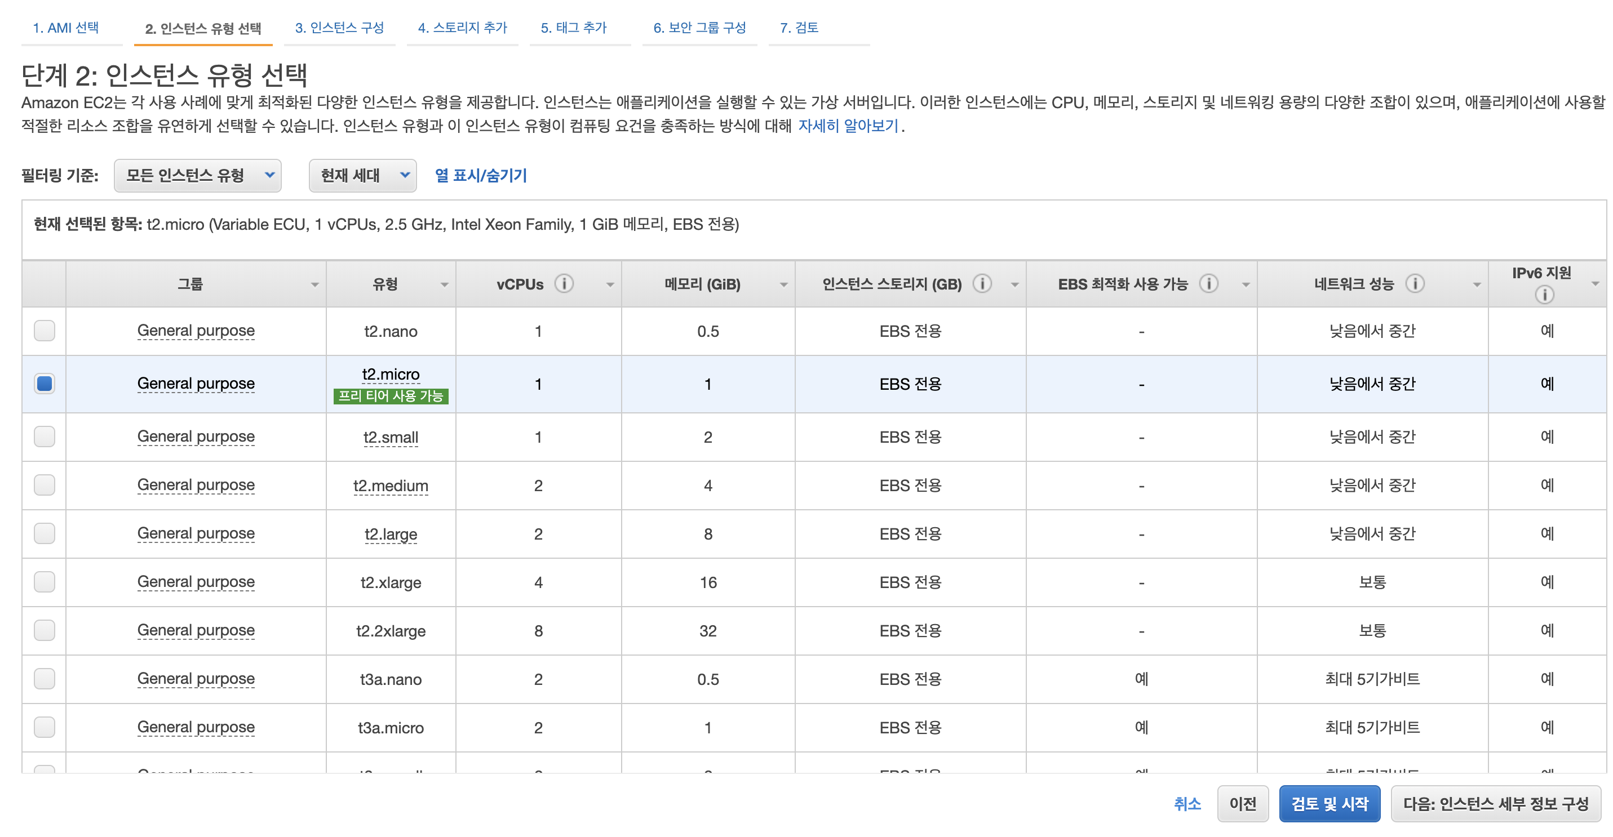Click the t2.2xlarge type cell
This screenshot has height=837, width=1613.
391,631
